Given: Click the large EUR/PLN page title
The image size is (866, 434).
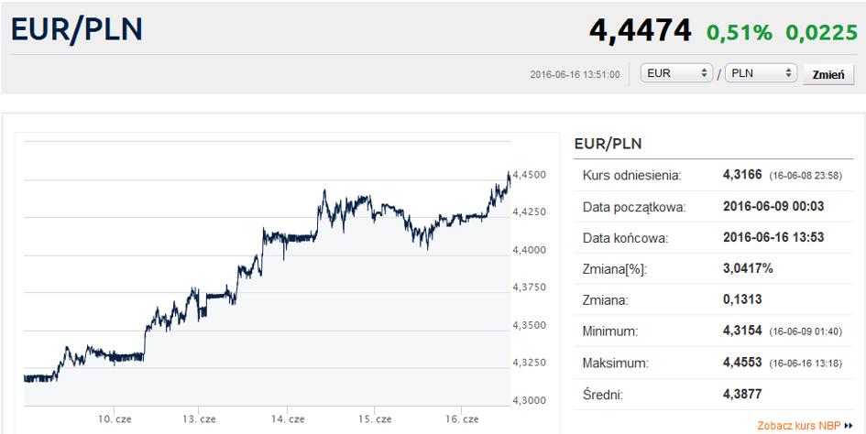Looking at the screenshot, I should [x=77, y=29].
